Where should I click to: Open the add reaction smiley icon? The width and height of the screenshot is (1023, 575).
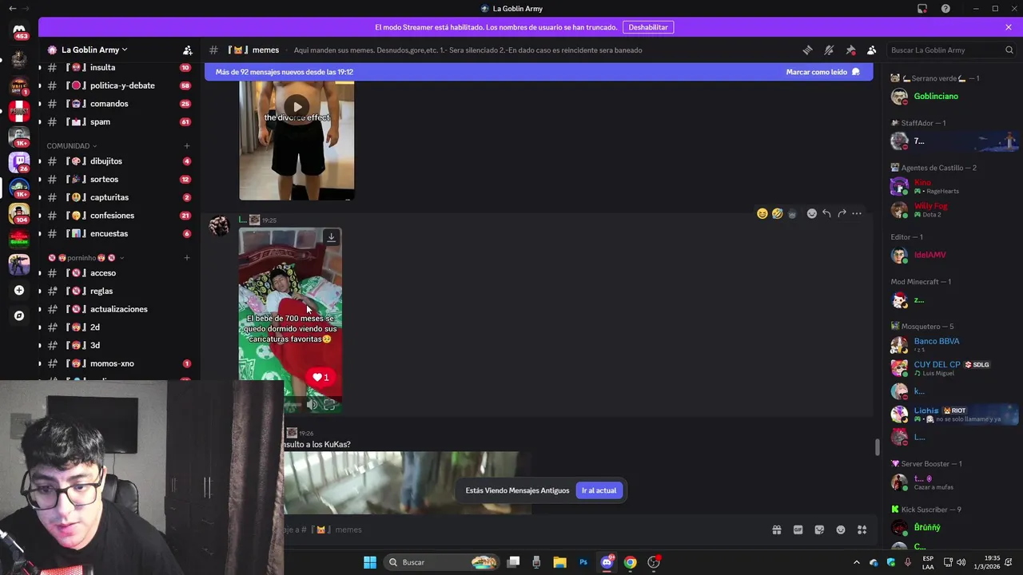(812, 213)
